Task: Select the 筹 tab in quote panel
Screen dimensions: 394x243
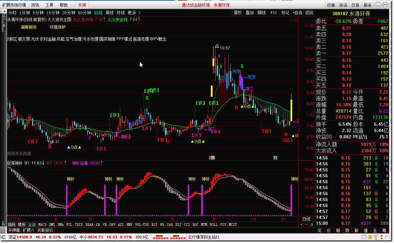Action: 384,230
